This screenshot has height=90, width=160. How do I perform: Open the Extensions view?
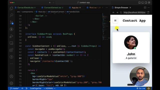click(11, 50)
